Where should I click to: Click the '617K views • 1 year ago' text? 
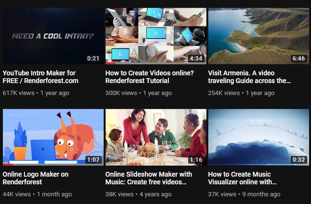[36, 93]
